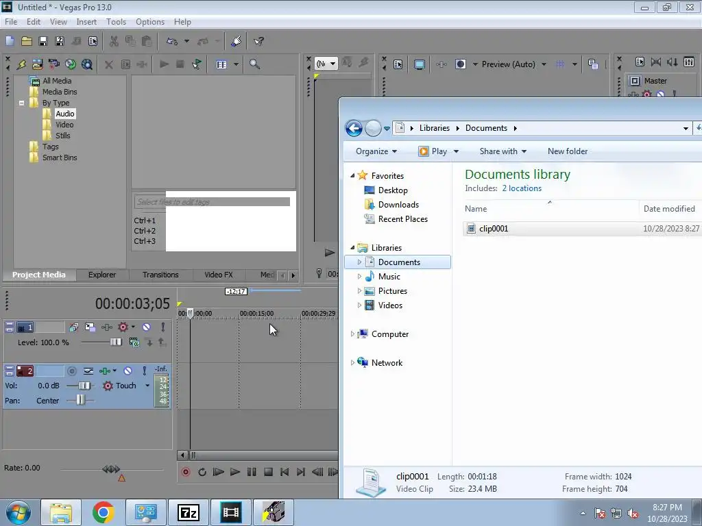Screen dimensions: 702x526
Task: Click the Record button in the transport bar
Action: coord(185,472)
